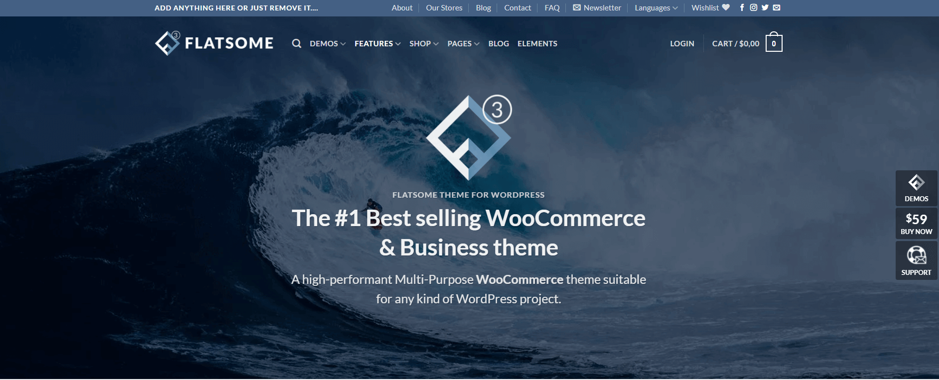
Task: Open Cart / $0,00 link
Action: coord(736,43)
